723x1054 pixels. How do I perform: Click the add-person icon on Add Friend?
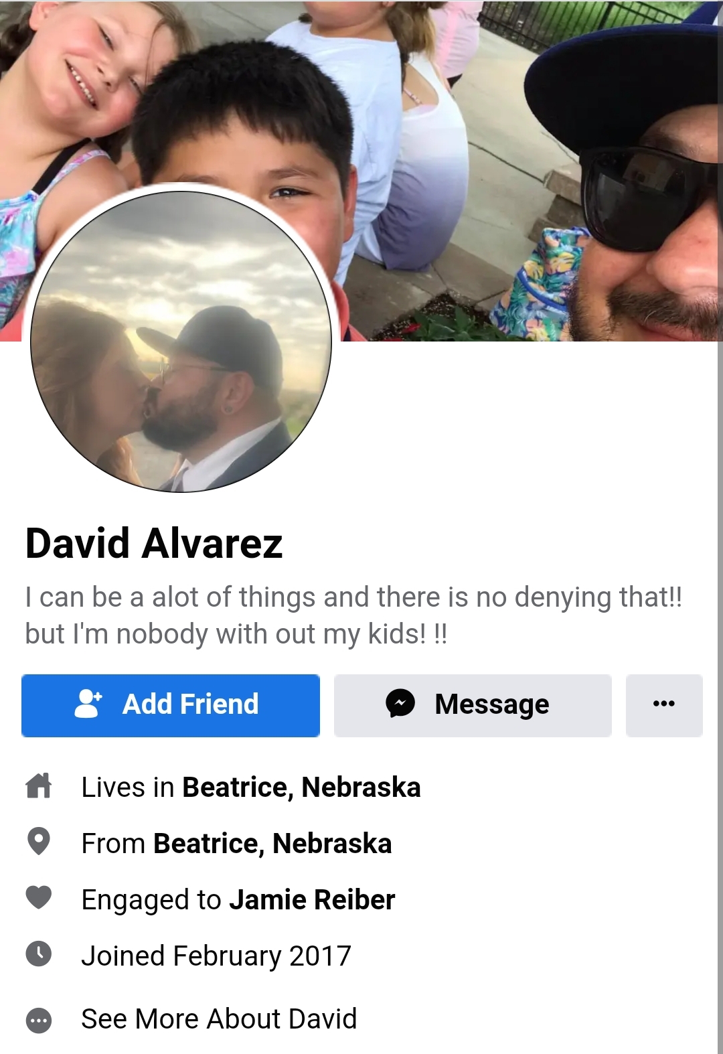(x=88, y=704)
